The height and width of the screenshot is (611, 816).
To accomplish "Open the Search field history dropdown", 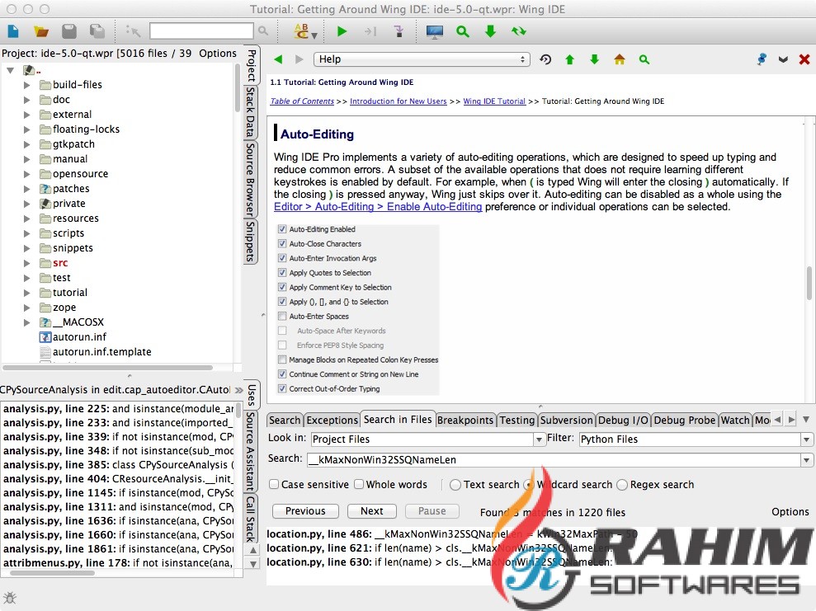I will (x=807, y=460).
